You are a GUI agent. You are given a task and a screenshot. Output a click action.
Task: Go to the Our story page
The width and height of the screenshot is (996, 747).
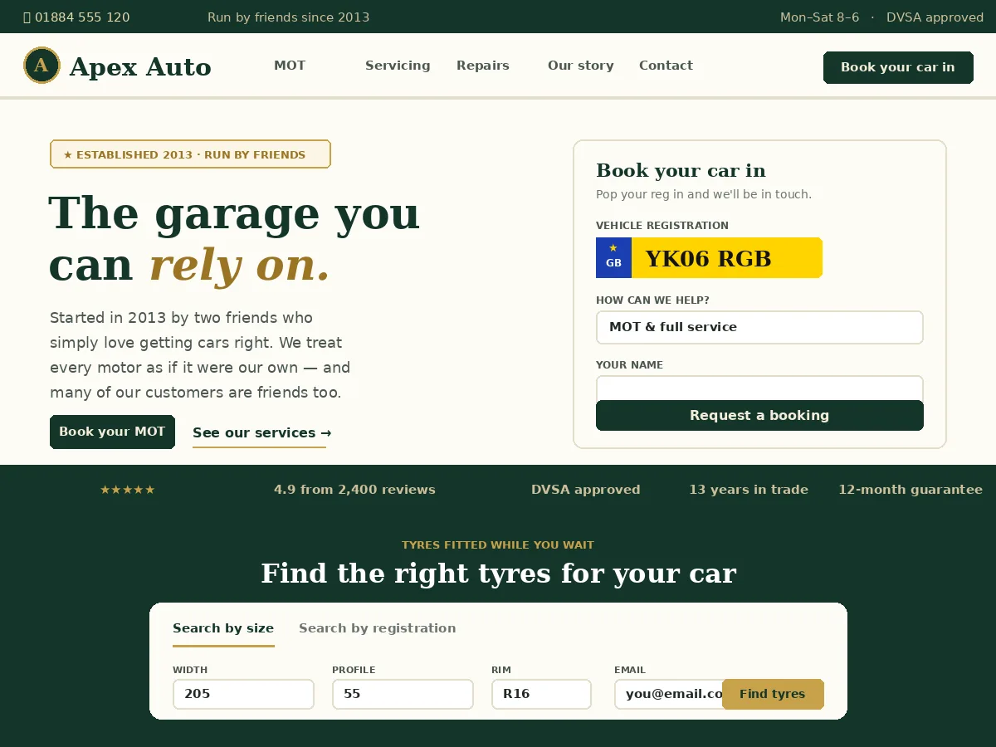[581, 66]
